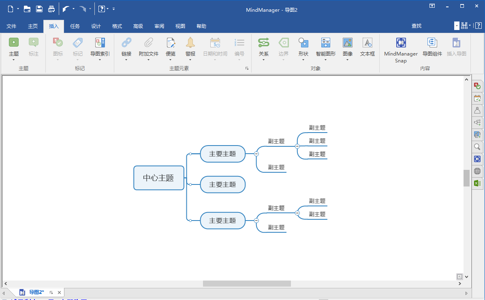Collapse the subtopics of the top 主要主题
Image resolution: width=485 pixels, height=300 pixels.
click(x=256, y=154)
